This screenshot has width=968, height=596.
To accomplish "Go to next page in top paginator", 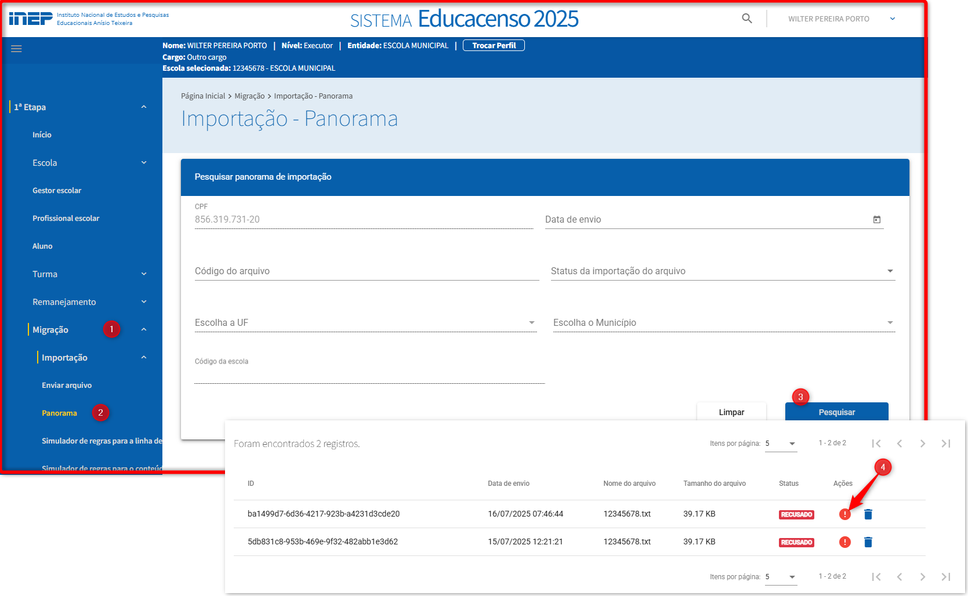I will 923,444.
